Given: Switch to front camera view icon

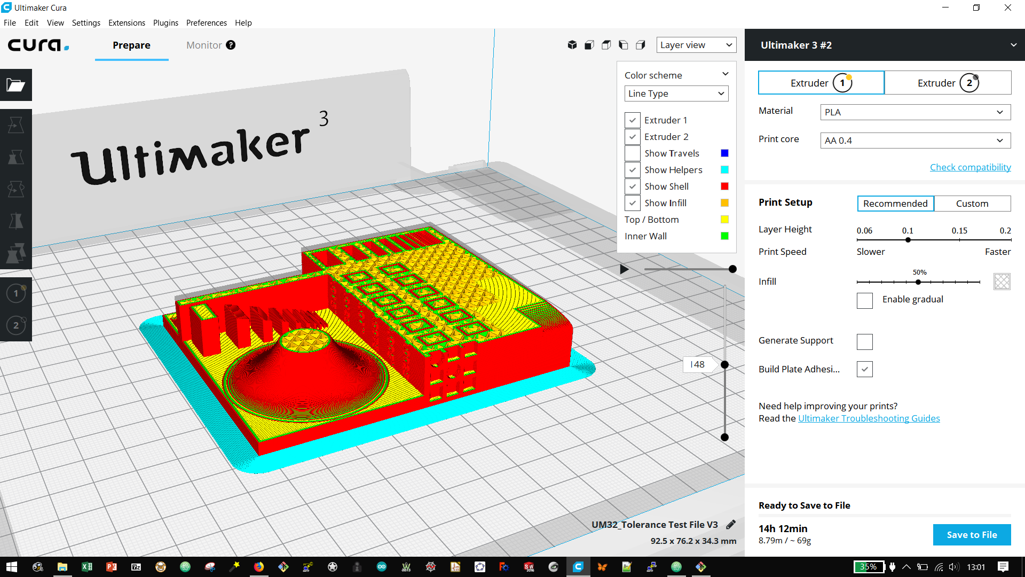Looking at the screenshot, I should [x=589, y=45].
